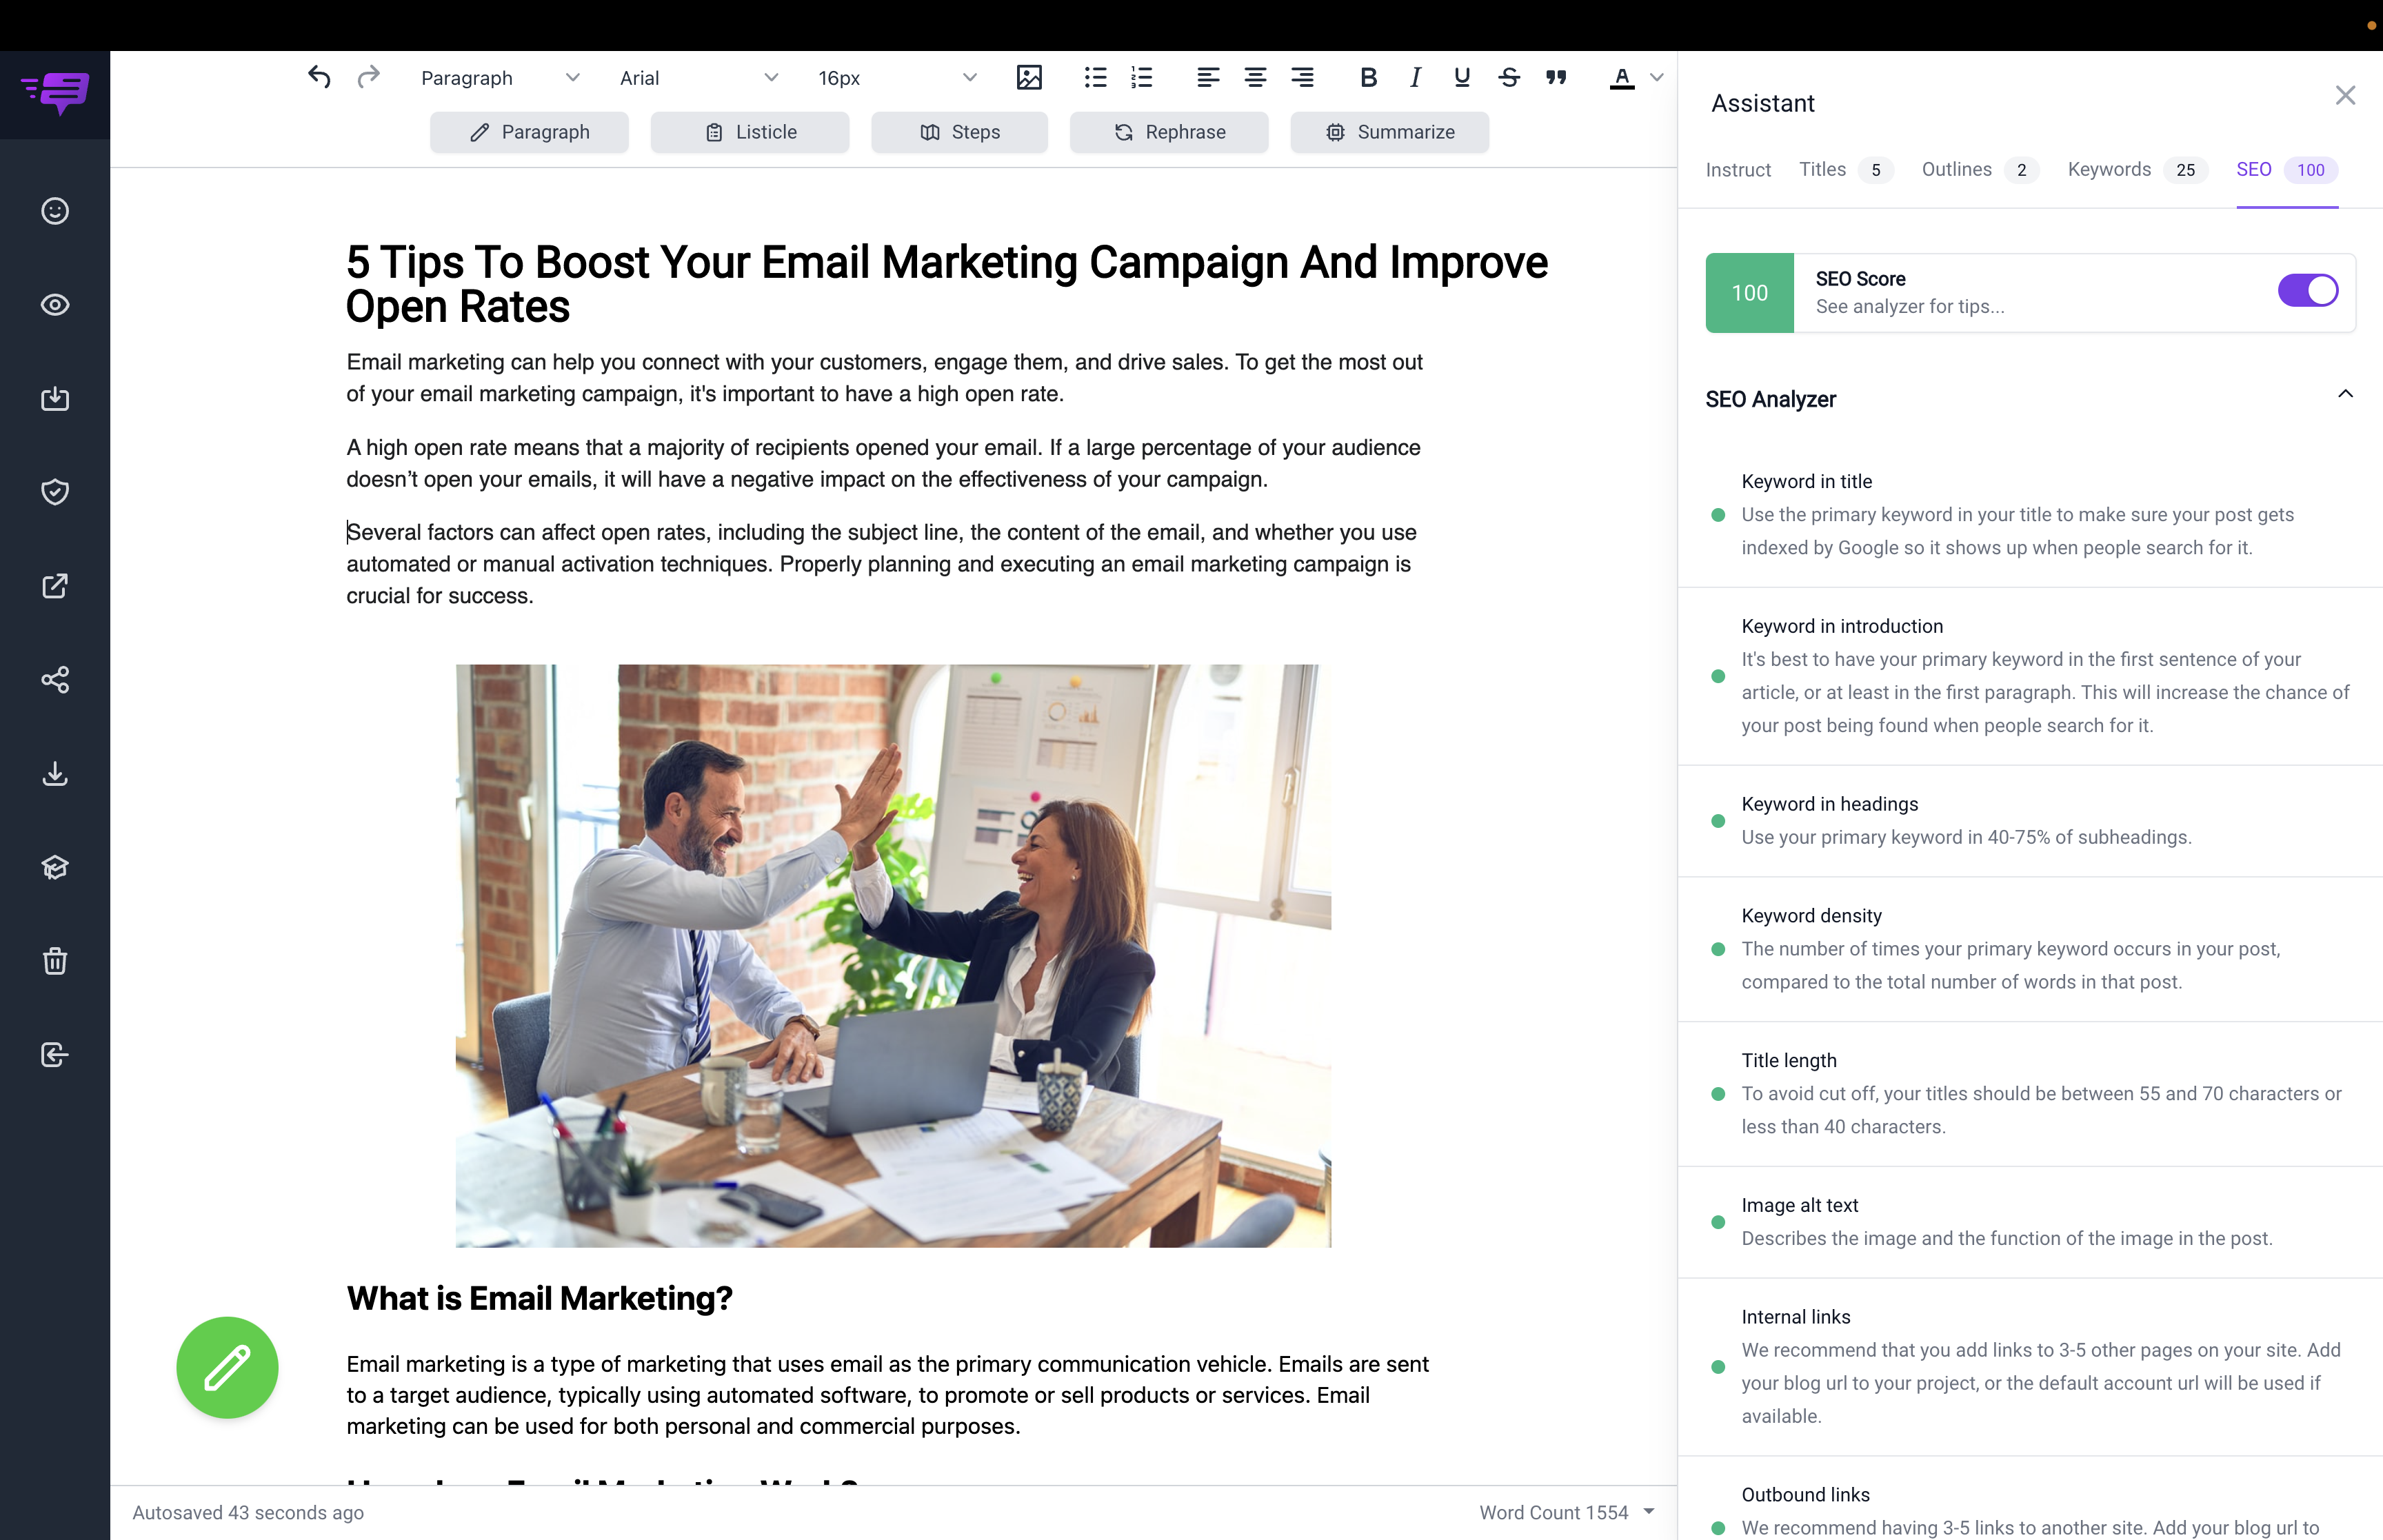Collapse the SEO Analyzer section

[2345, 395]
